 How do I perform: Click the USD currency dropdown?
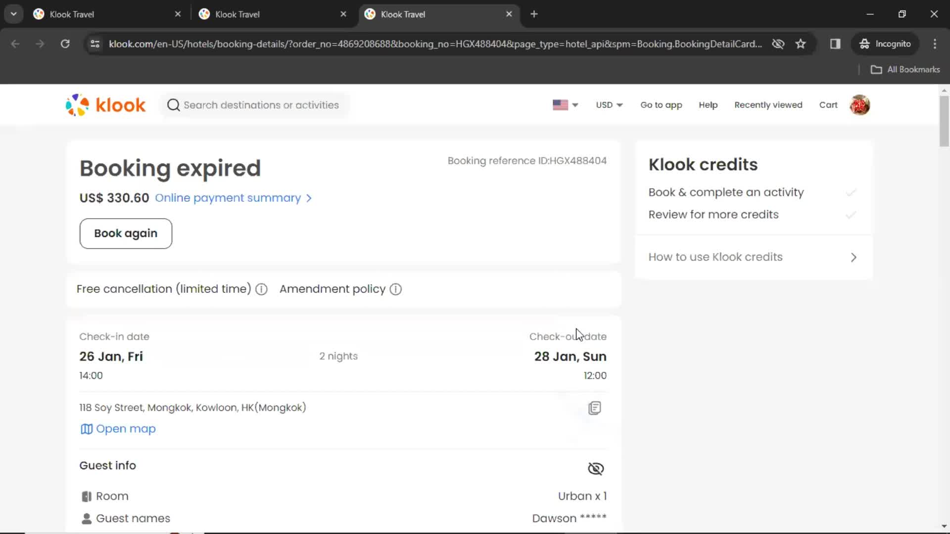point(609,105)
